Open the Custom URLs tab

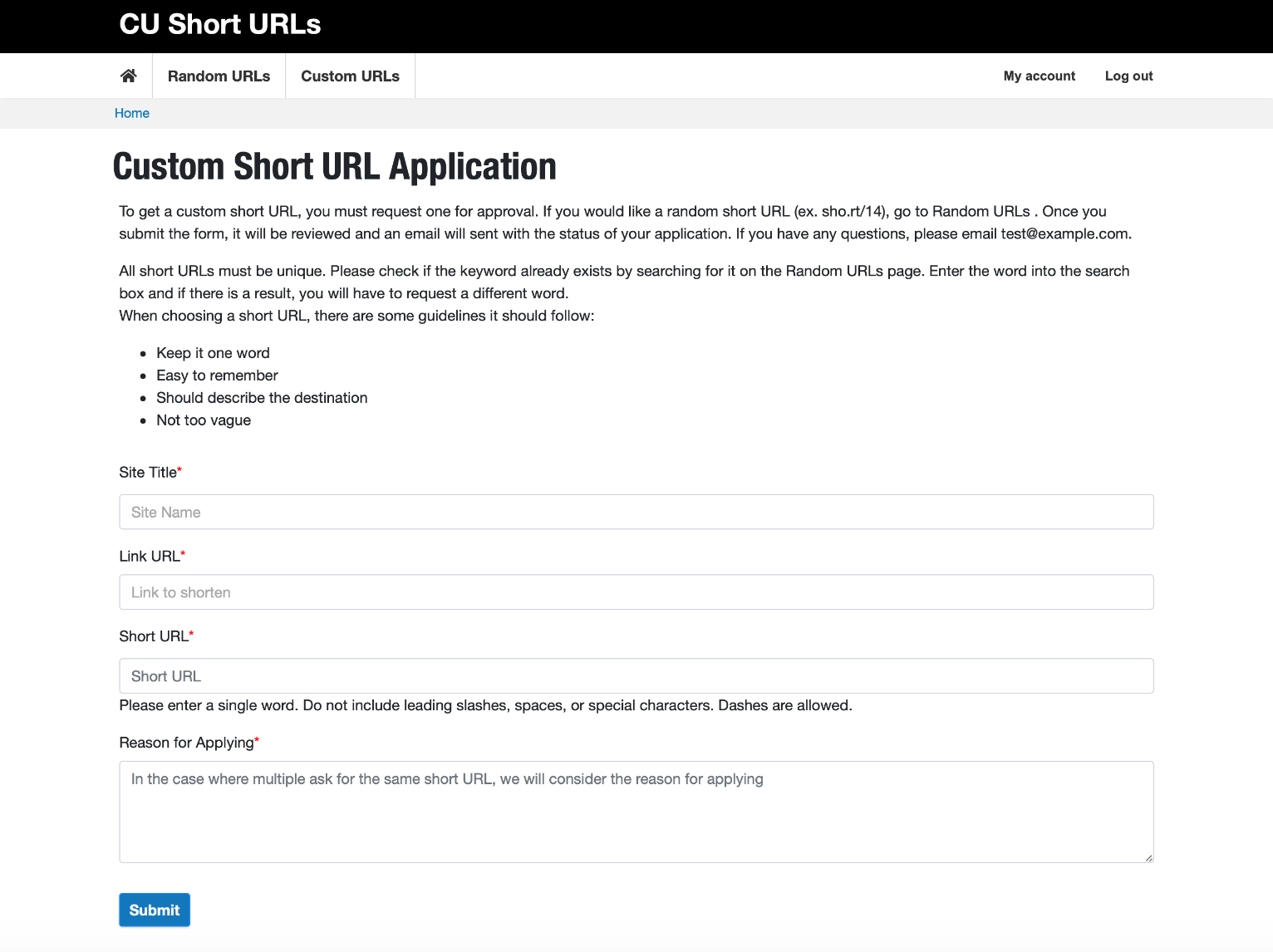[350, 76]
